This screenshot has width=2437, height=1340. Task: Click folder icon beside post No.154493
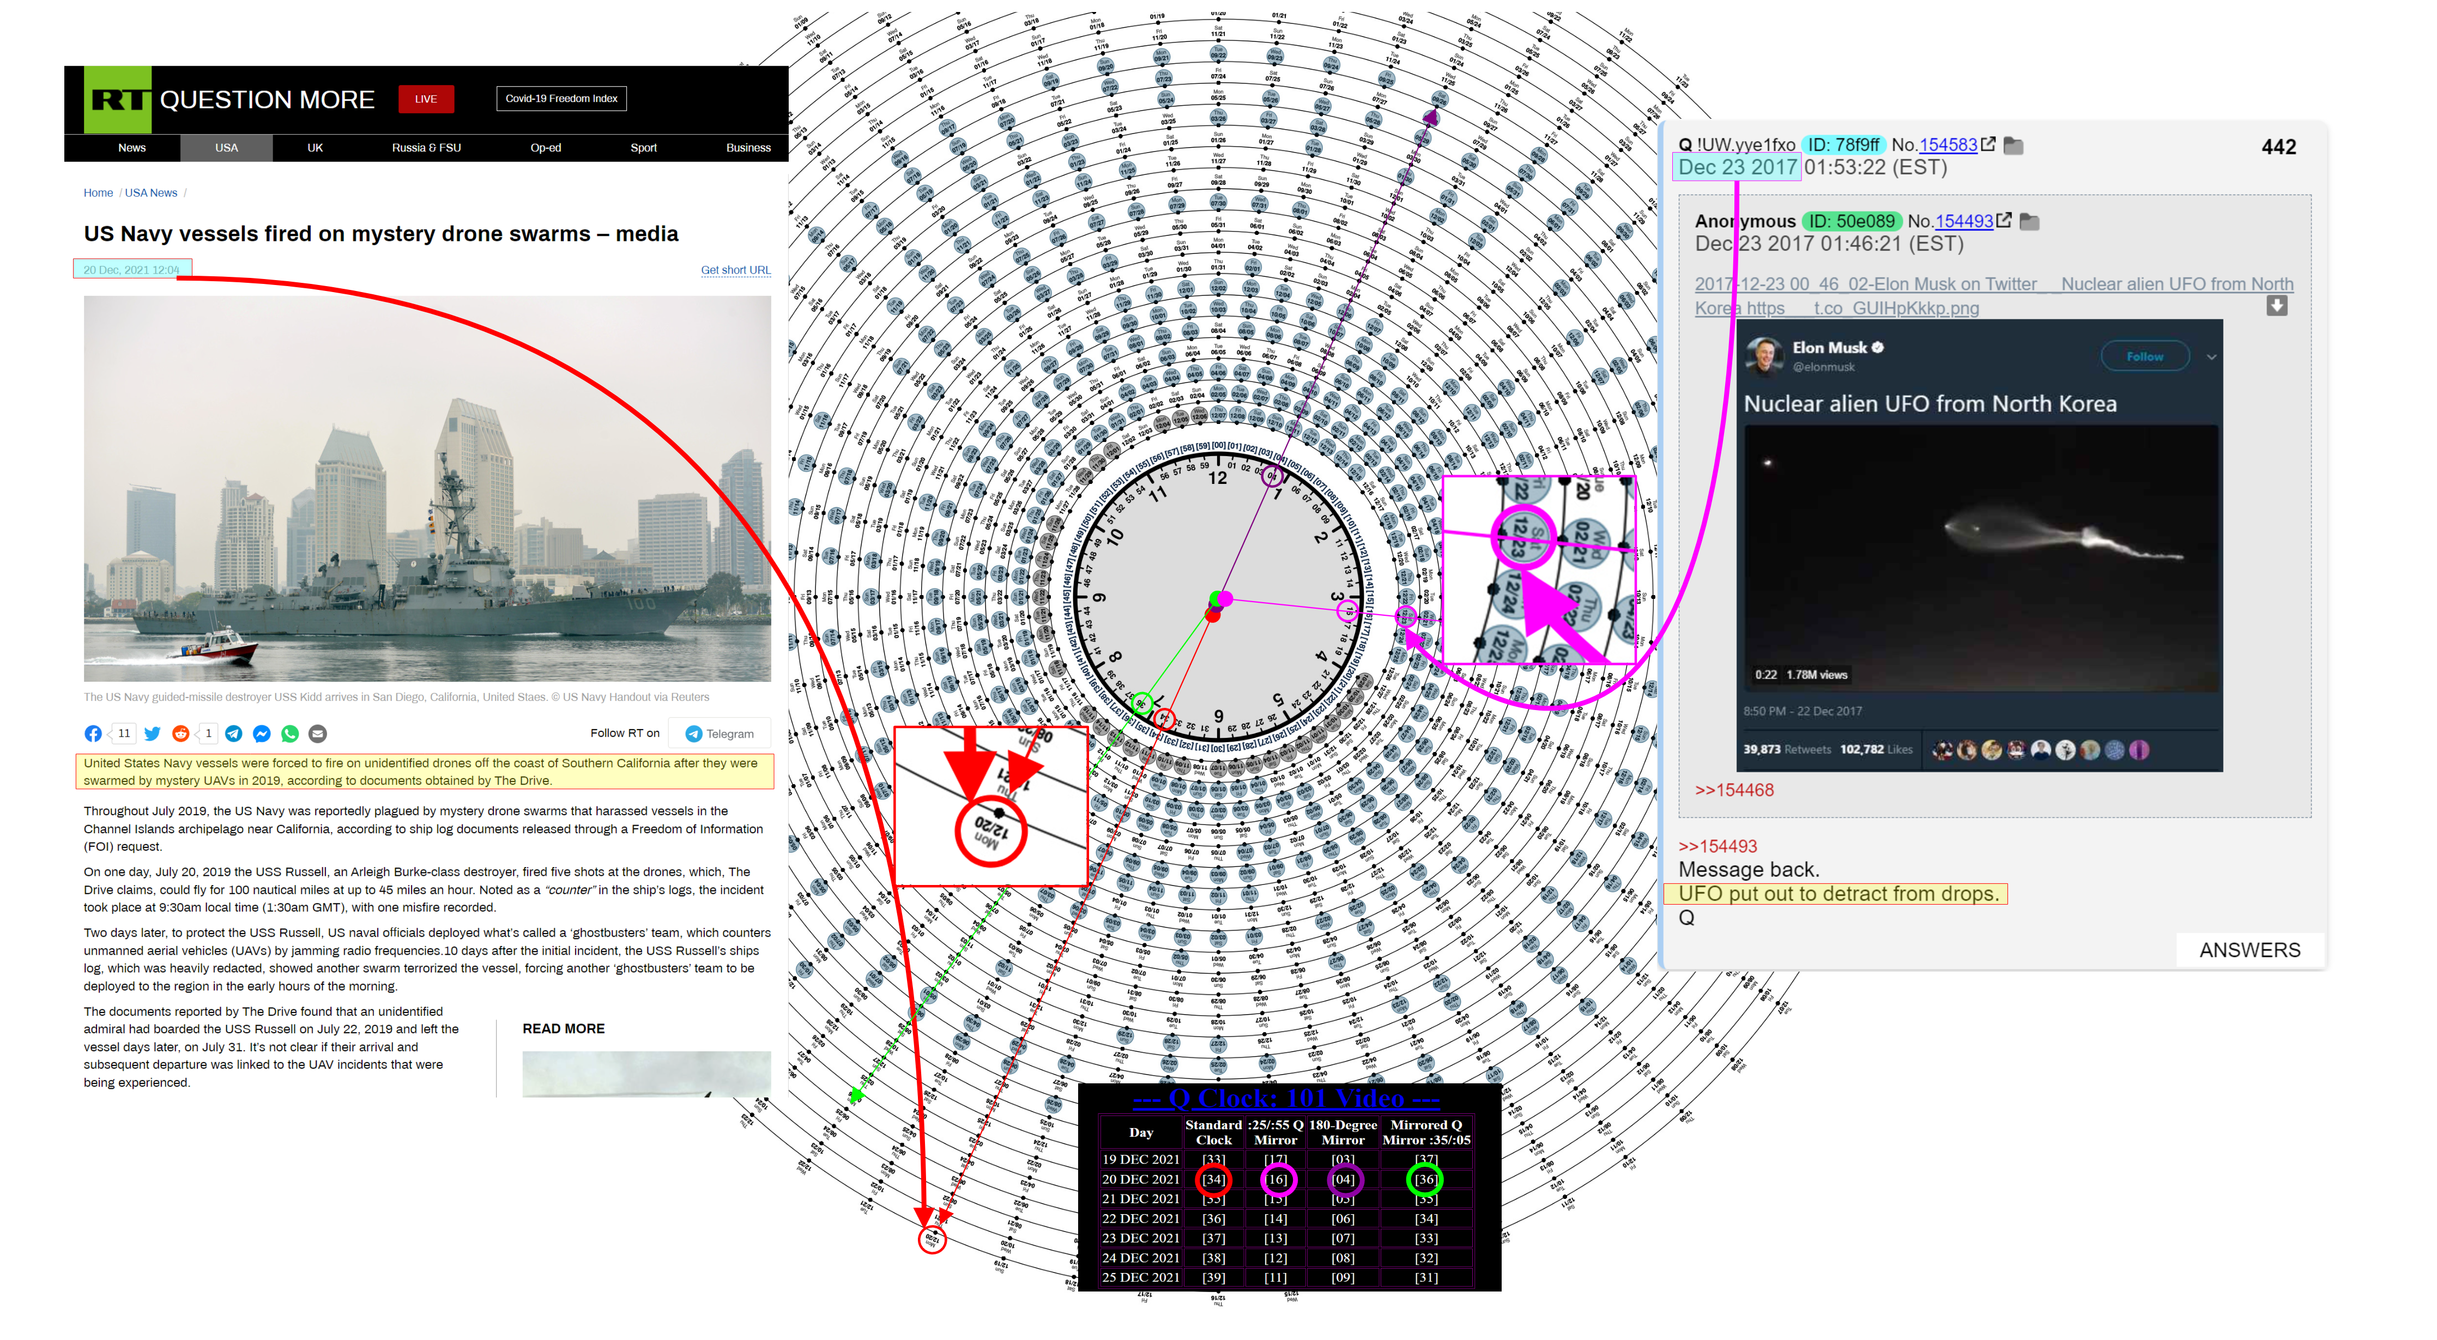click(x=2029, y=222)
